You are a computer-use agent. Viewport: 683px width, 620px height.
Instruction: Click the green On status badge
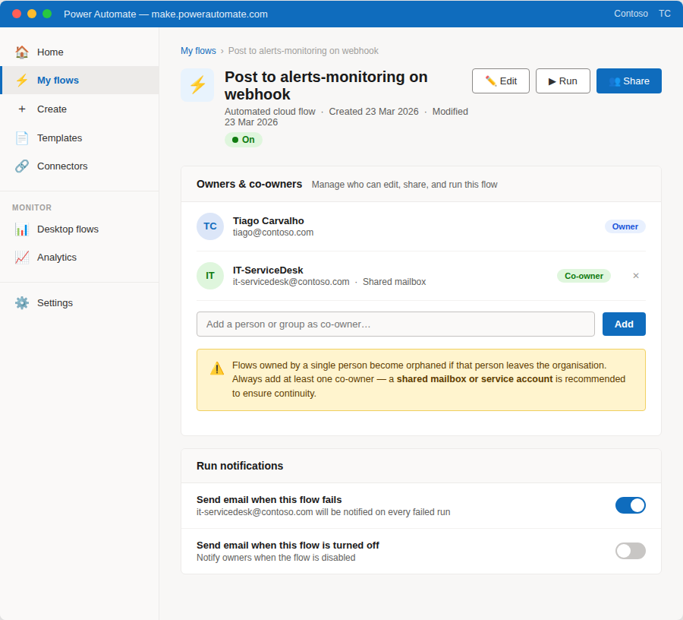tap(244, 140)
